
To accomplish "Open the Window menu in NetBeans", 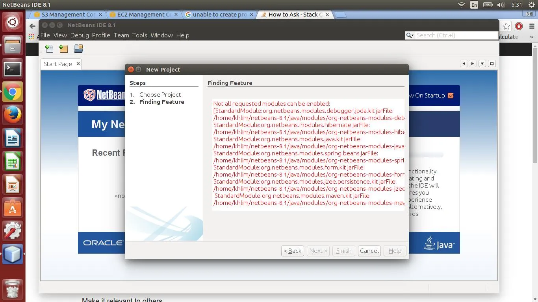I will [161, 35].
